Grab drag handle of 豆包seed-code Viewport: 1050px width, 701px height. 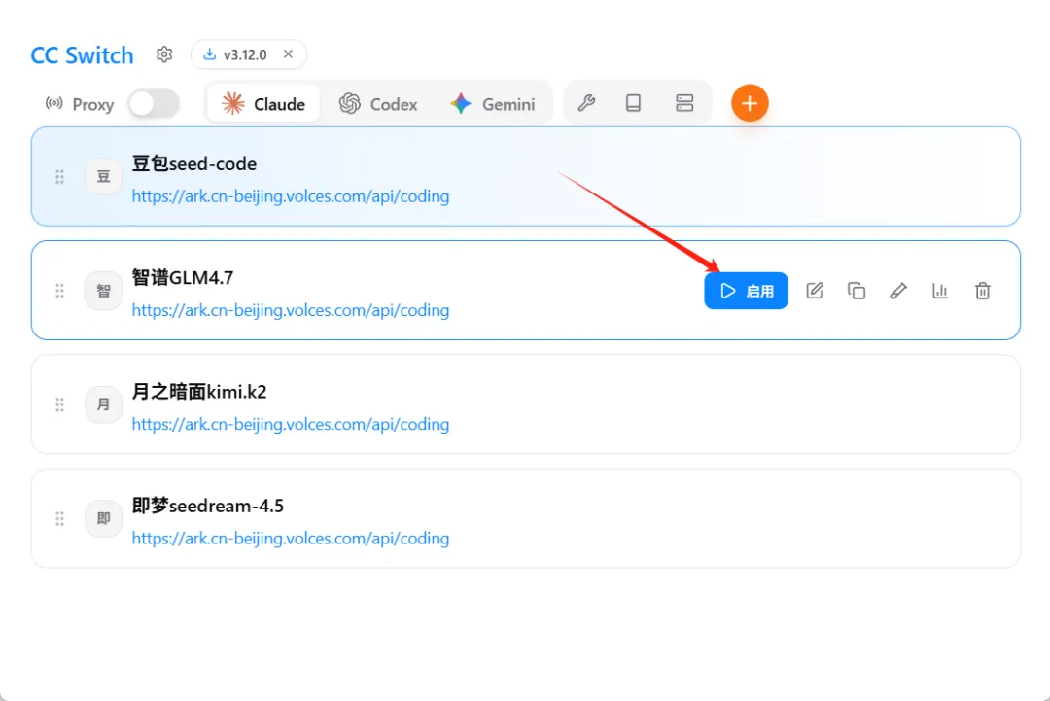pyautogui.click(x=59, y=177)
